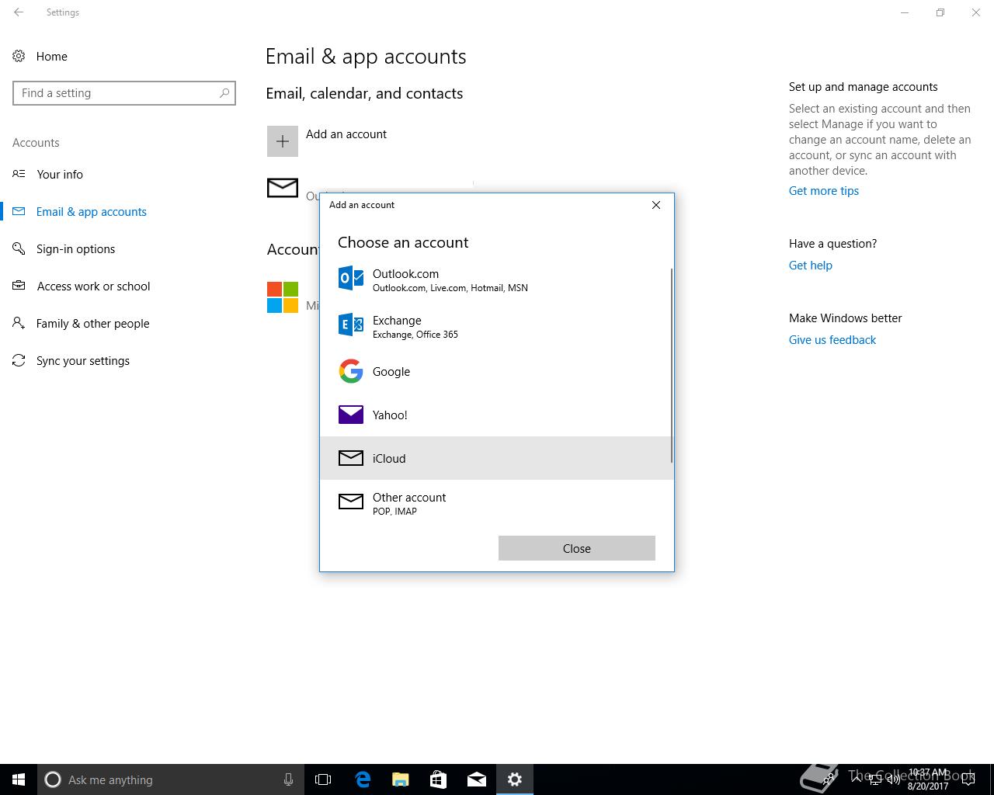Click the Add an account label
Screen dimensions: 994x795
tap(346, 134)
